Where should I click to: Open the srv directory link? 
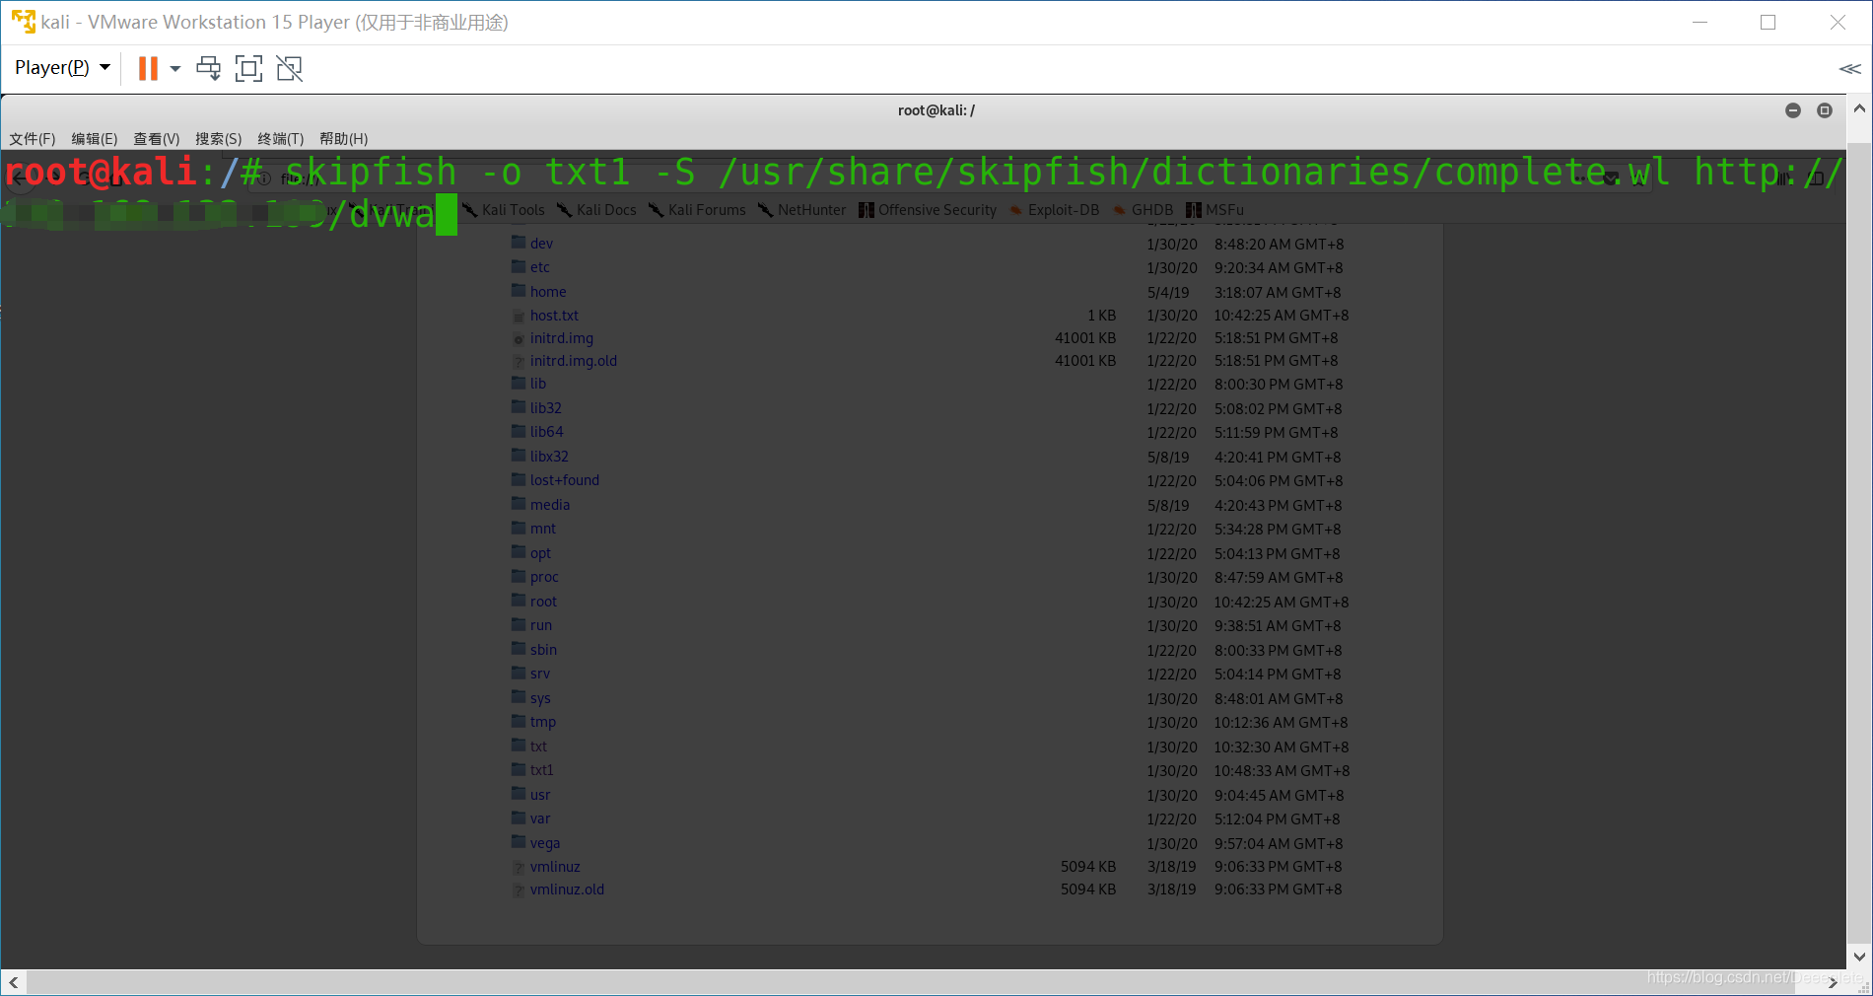click(540, 674)
